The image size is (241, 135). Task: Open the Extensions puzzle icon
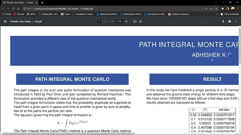pyautogui.click(x=223, y=9)
